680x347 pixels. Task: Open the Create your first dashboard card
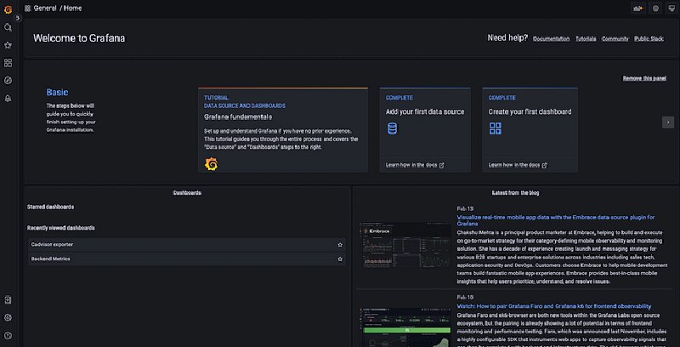coord(530,130)
